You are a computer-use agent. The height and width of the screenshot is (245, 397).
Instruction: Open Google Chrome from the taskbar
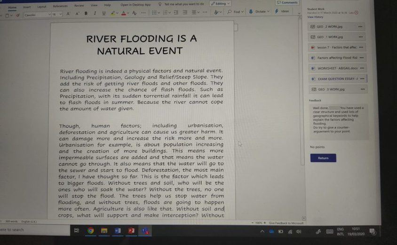(x=90, y=230)
